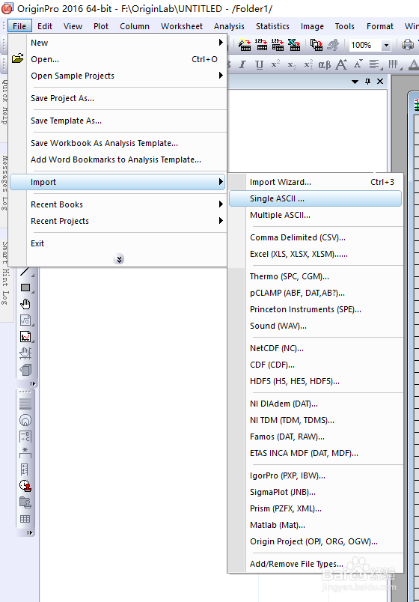Click the 3D rotate box tool icon
The width and height of the screenshot is (419, 602).
coord(25,370)
